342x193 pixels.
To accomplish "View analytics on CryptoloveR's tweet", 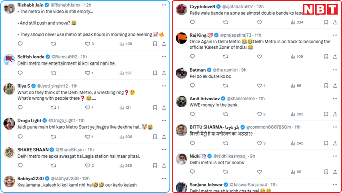I will pos(297,22).
